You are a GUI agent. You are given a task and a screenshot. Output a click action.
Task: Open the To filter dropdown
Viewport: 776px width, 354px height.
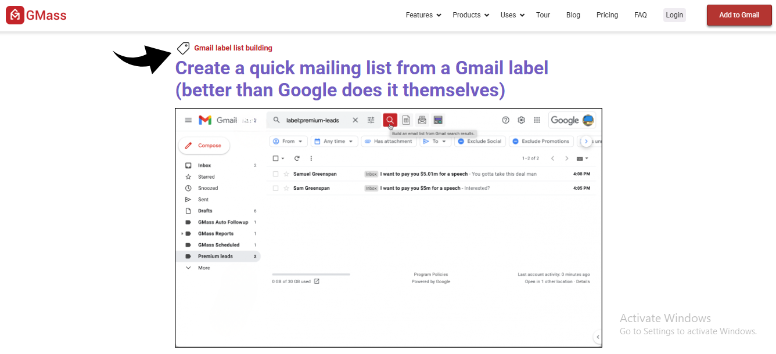[x=435, y=141]
